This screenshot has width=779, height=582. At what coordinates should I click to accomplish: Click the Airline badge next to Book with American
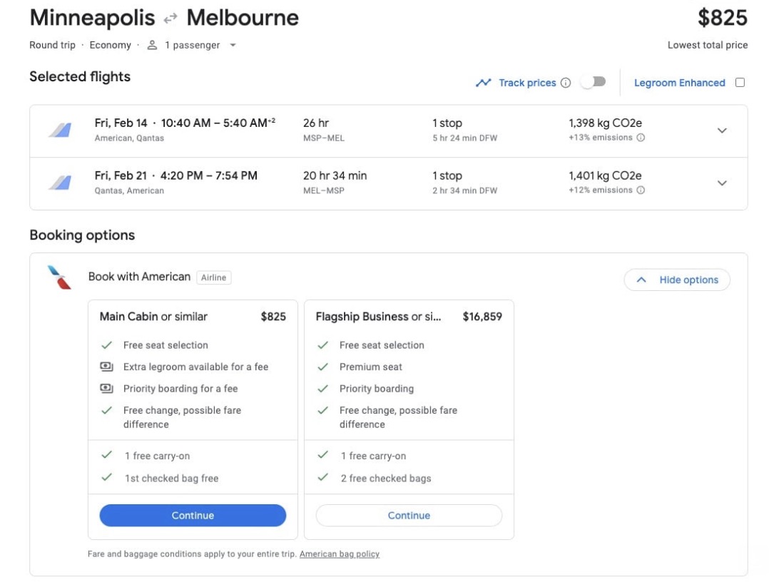click(213, 277)
